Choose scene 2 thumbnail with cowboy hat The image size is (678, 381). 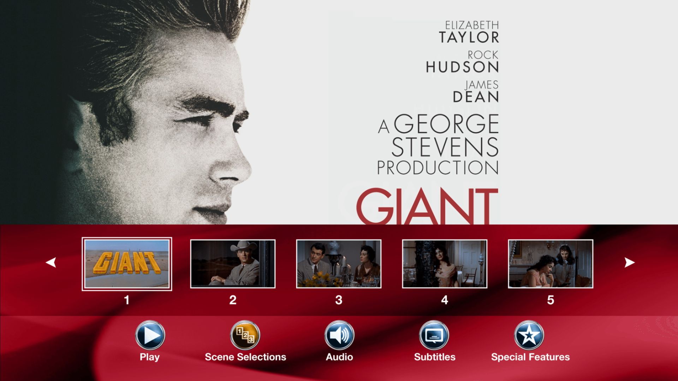(x=233, y=264)
